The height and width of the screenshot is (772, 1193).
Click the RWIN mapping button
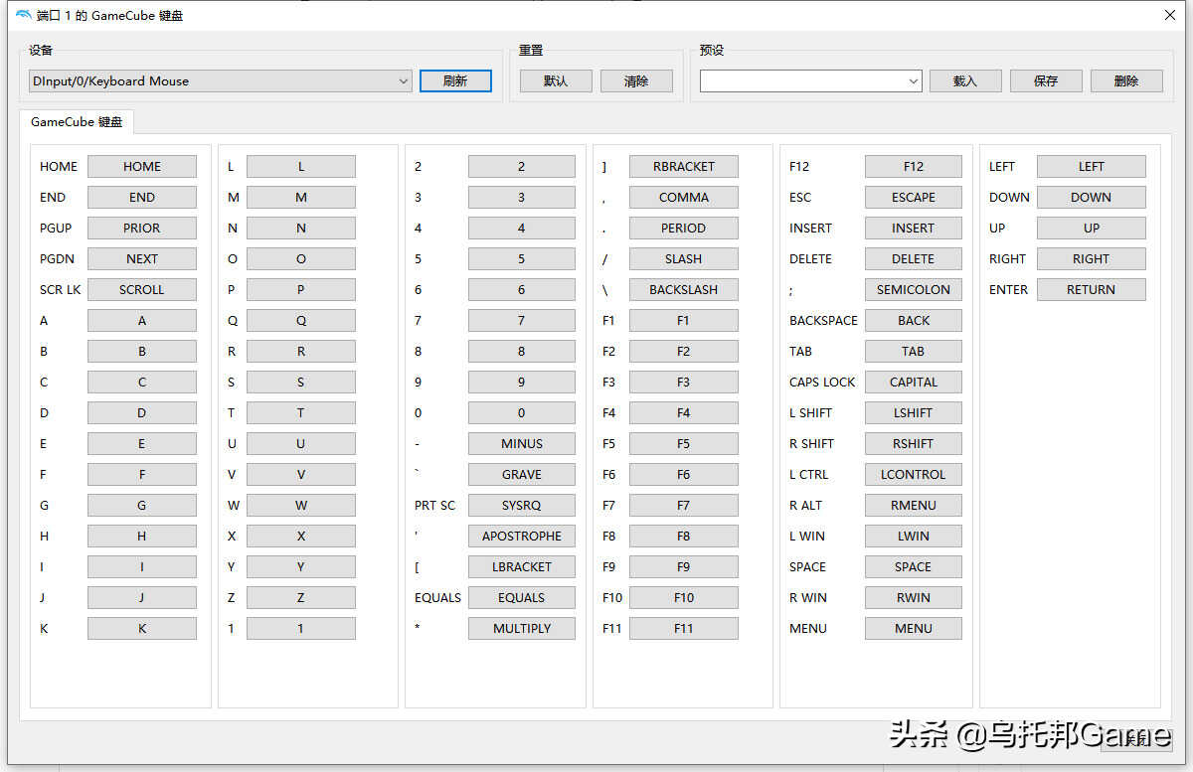click(x=914, y=598)
